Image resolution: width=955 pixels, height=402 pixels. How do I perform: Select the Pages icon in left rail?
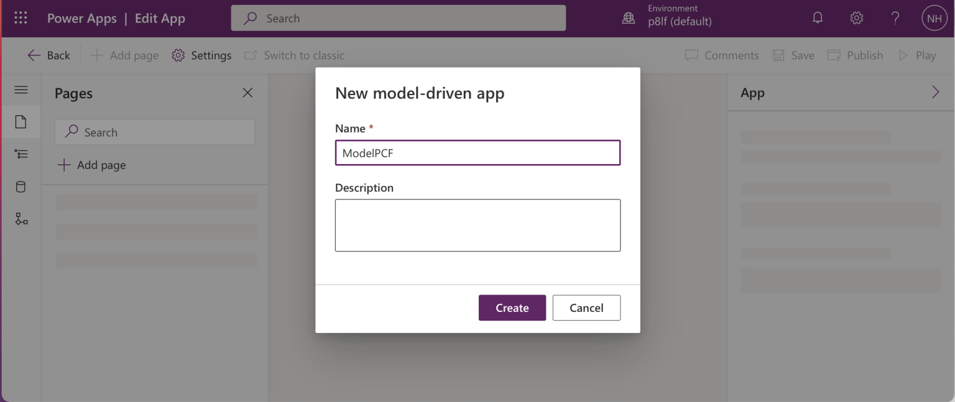[x=21, y=122]
